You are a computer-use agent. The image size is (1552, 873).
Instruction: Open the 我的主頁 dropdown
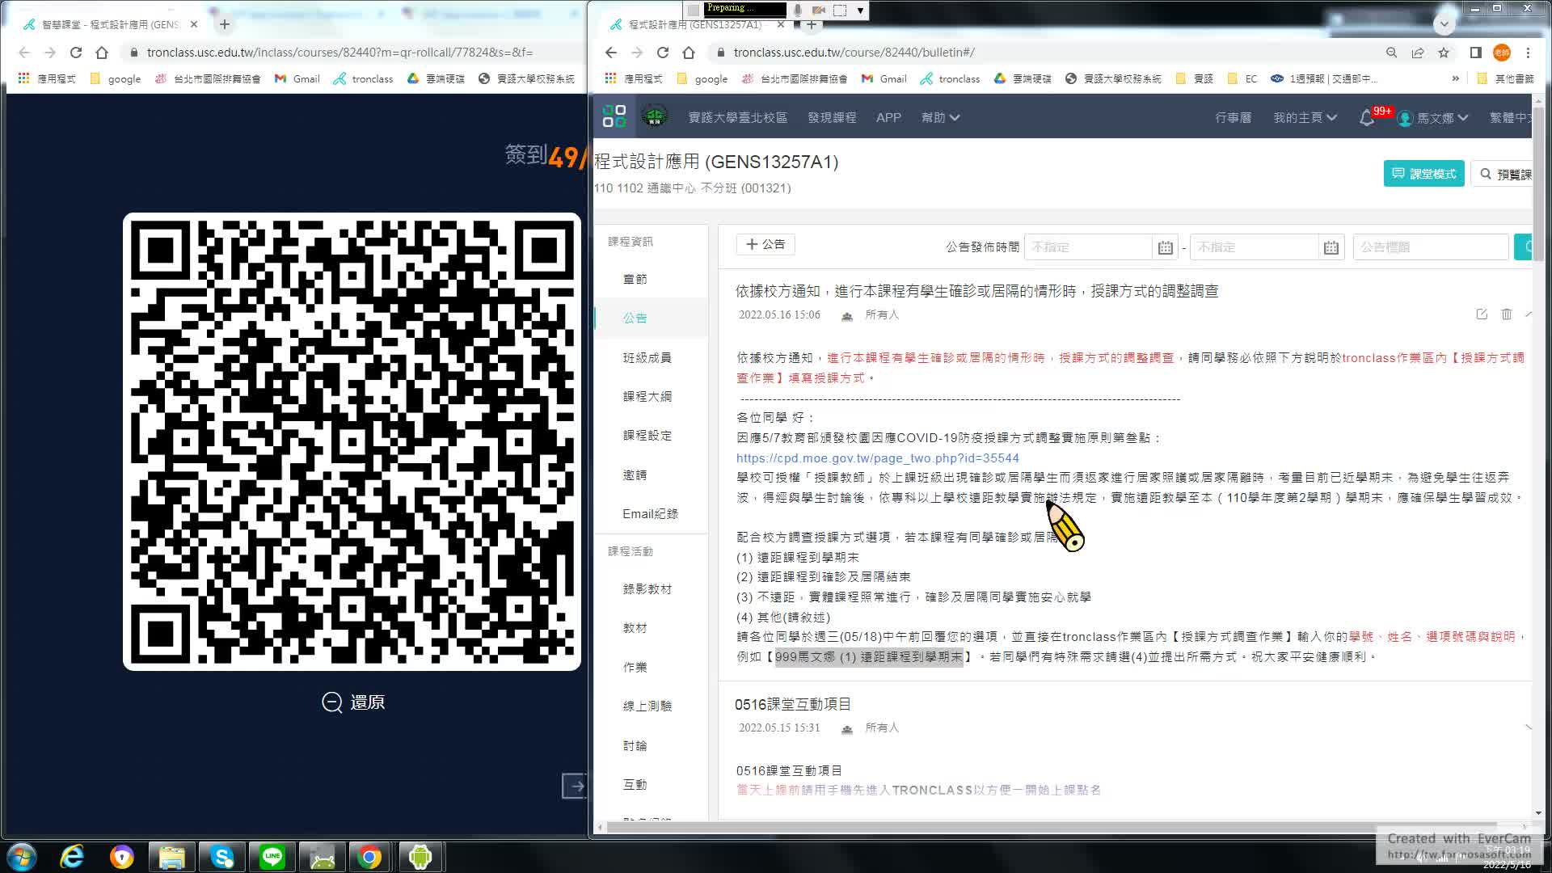1304,118
